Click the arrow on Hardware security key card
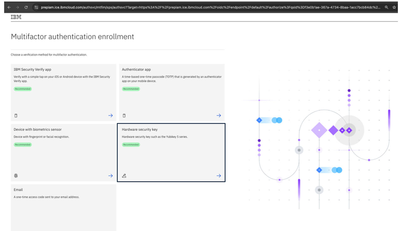This screenshot has width=401, height=231. click(219, 176)
